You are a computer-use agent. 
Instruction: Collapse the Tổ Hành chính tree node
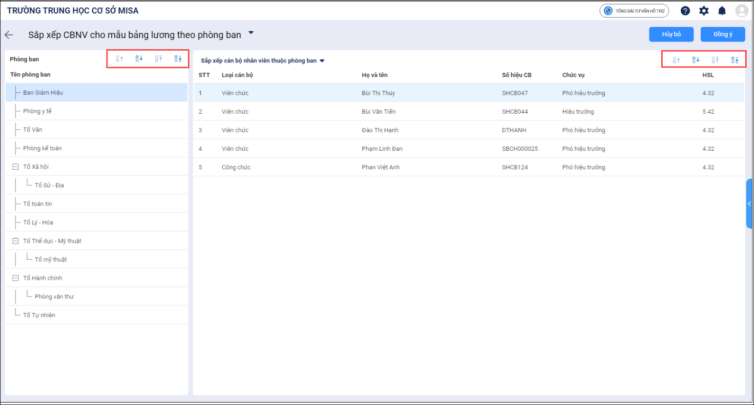(x=15, y=278)
